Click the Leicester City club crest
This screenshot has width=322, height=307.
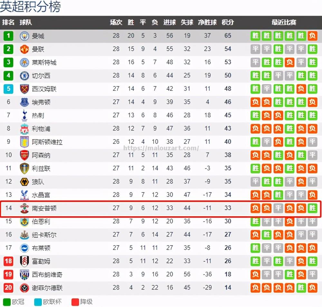tap(24, 62)
